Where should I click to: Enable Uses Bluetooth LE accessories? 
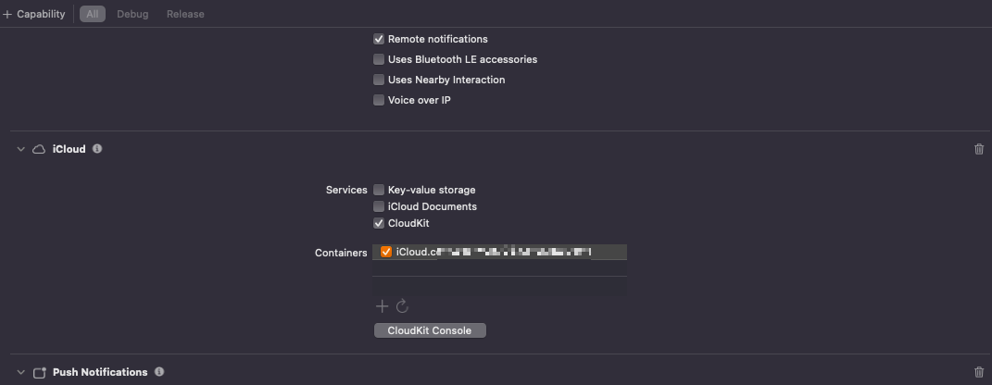[x=379, y=59]
